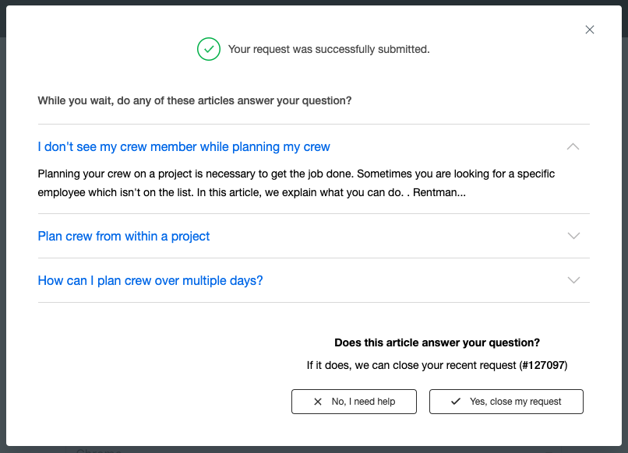The width and height of the screenshot is (628, 453).
Task: Click the X icon in No button
Action: point(318,402)
